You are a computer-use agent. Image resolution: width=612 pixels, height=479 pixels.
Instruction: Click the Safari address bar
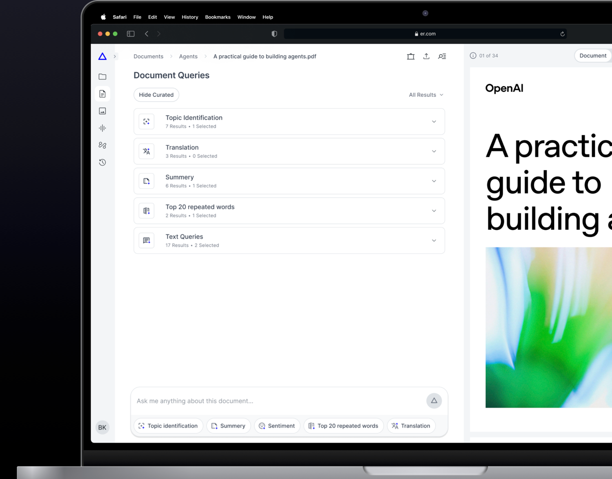425,34
